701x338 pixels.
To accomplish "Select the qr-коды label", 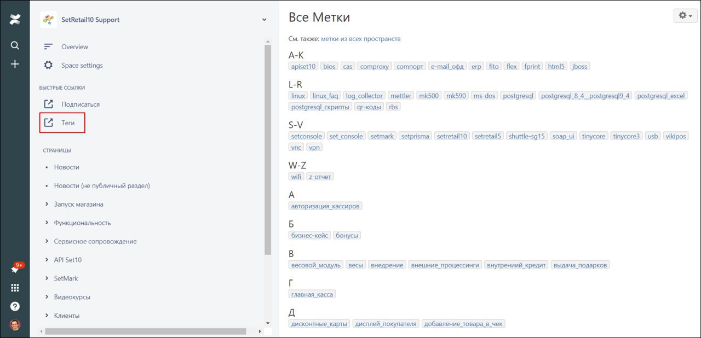I will (x=369, y=107).
